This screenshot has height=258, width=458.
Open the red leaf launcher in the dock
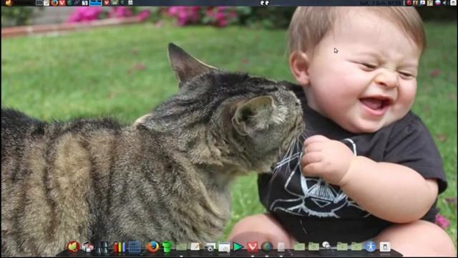coord(73,247)
